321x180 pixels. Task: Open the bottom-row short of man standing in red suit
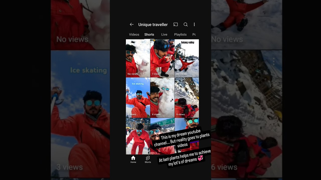(x=138, y=136)
